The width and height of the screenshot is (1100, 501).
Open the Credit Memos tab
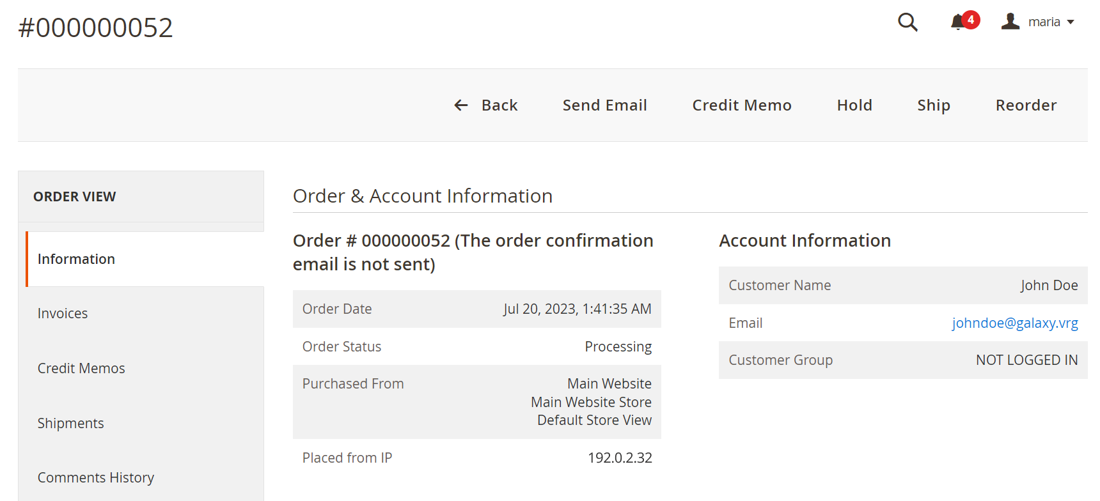81,368
